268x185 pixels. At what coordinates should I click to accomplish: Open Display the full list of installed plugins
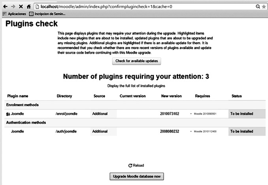click(x=136, y=86)
